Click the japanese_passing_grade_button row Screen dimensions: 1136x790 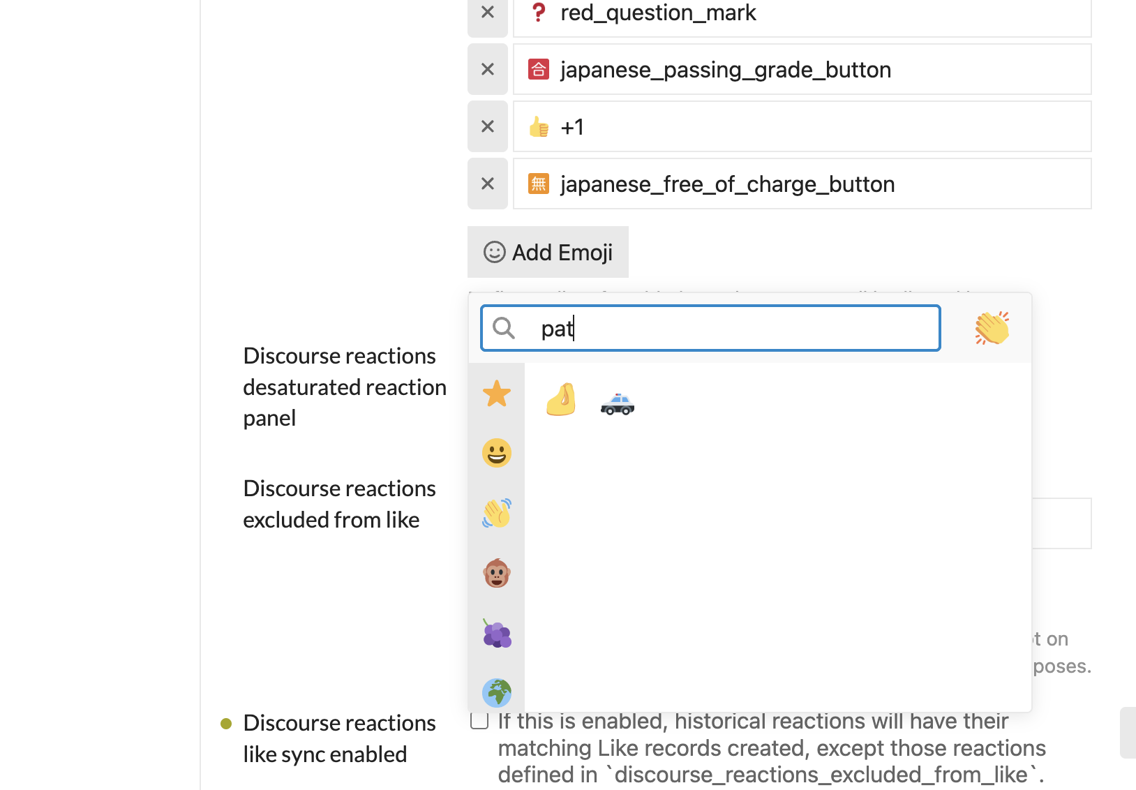(802, 69)
